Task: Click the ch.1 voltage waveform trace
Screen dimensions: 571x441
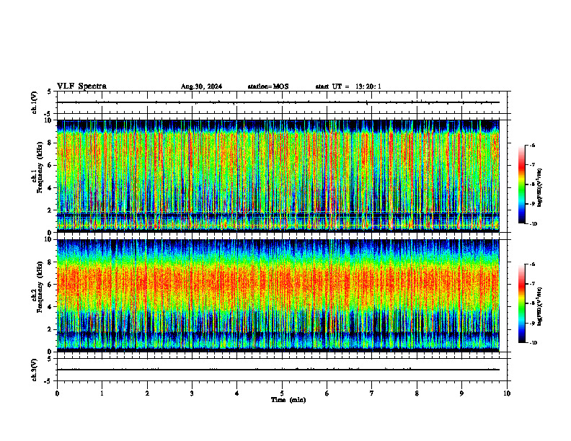Action: (x=278, y=102)
